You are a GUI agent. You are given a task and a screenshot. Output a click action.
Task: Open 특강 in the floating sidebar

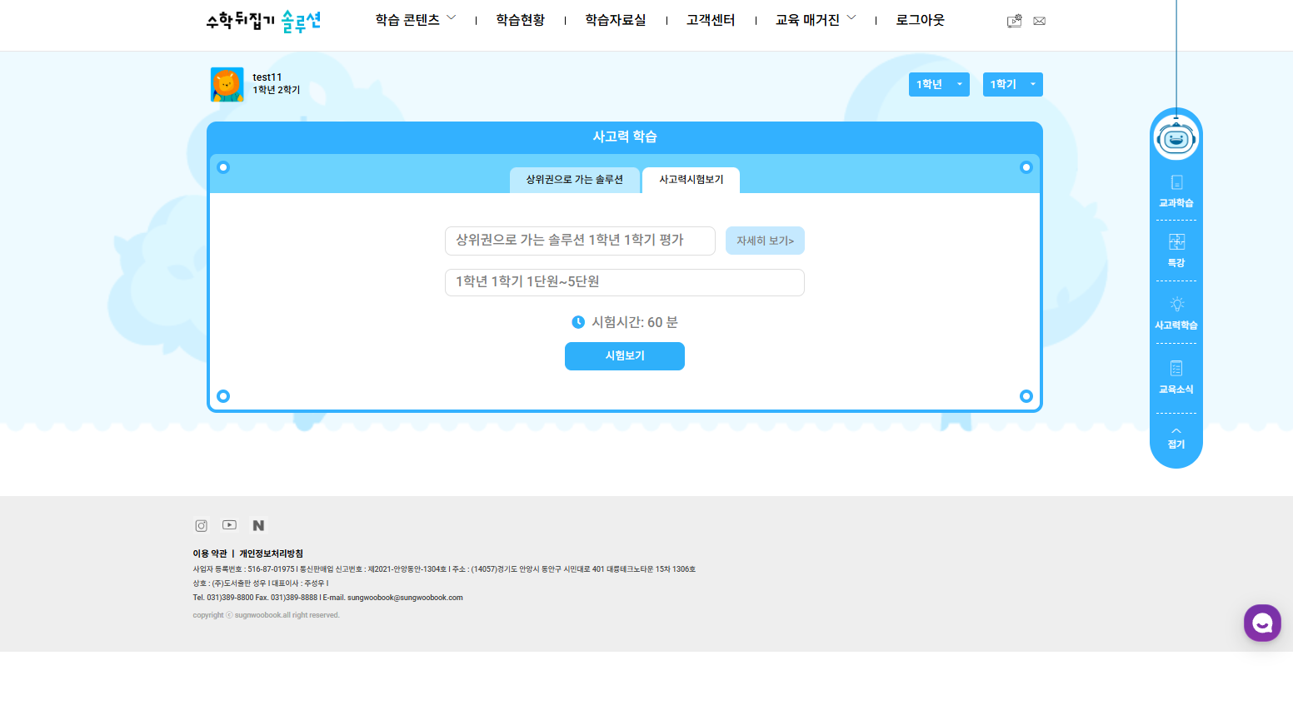coord(1176,250)
